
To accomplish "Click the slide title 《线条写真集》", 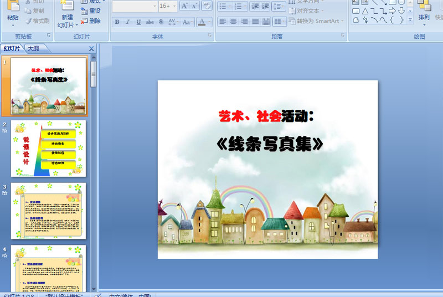I will 269,144.
